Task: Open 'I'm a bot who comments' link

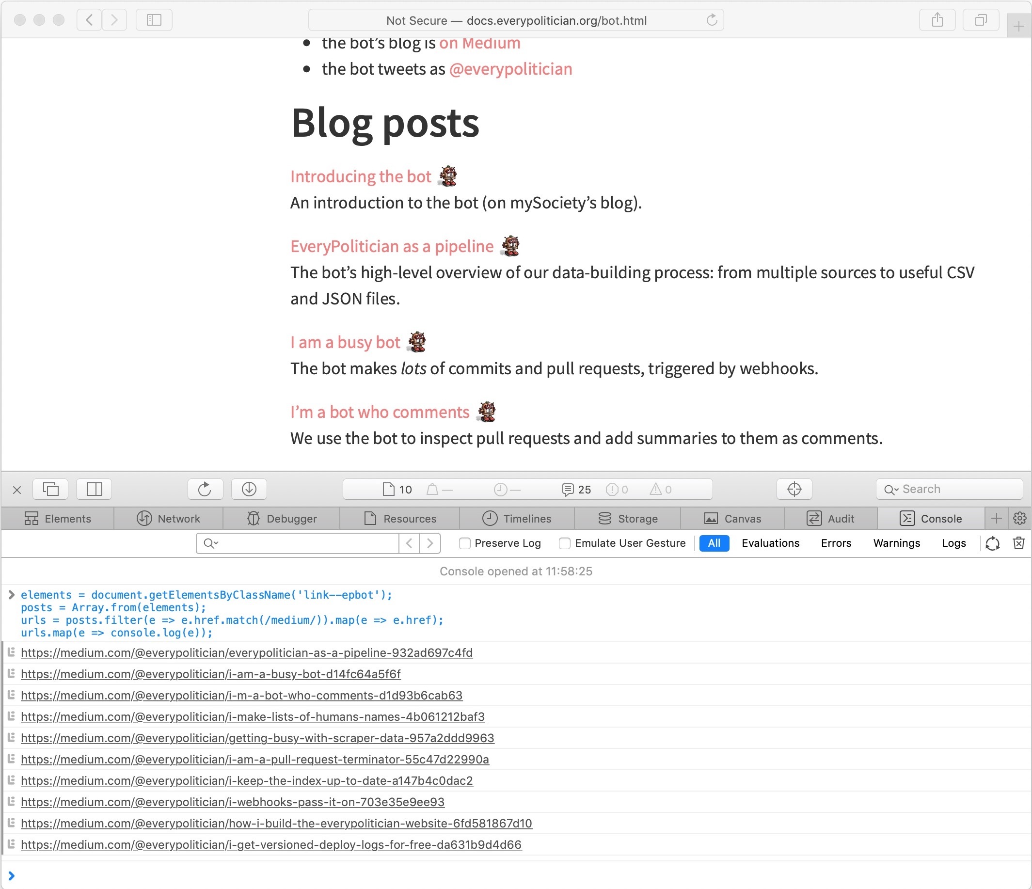Action: pos(380,412)
